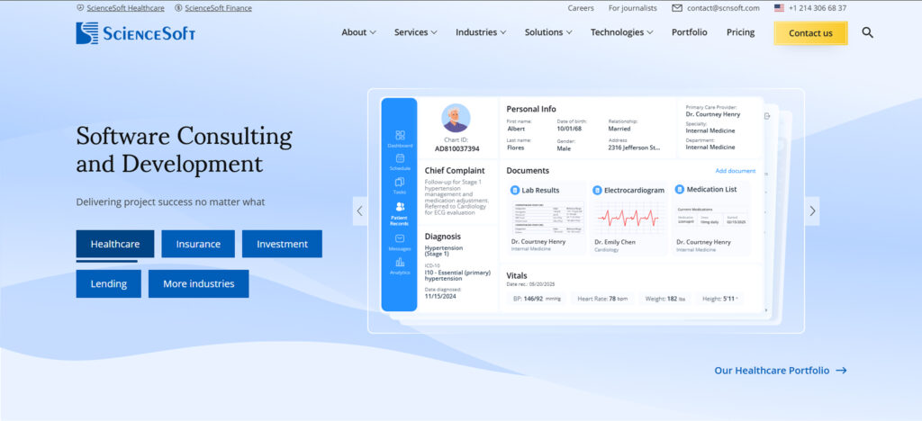Click the Add document link

coord(735,171)
